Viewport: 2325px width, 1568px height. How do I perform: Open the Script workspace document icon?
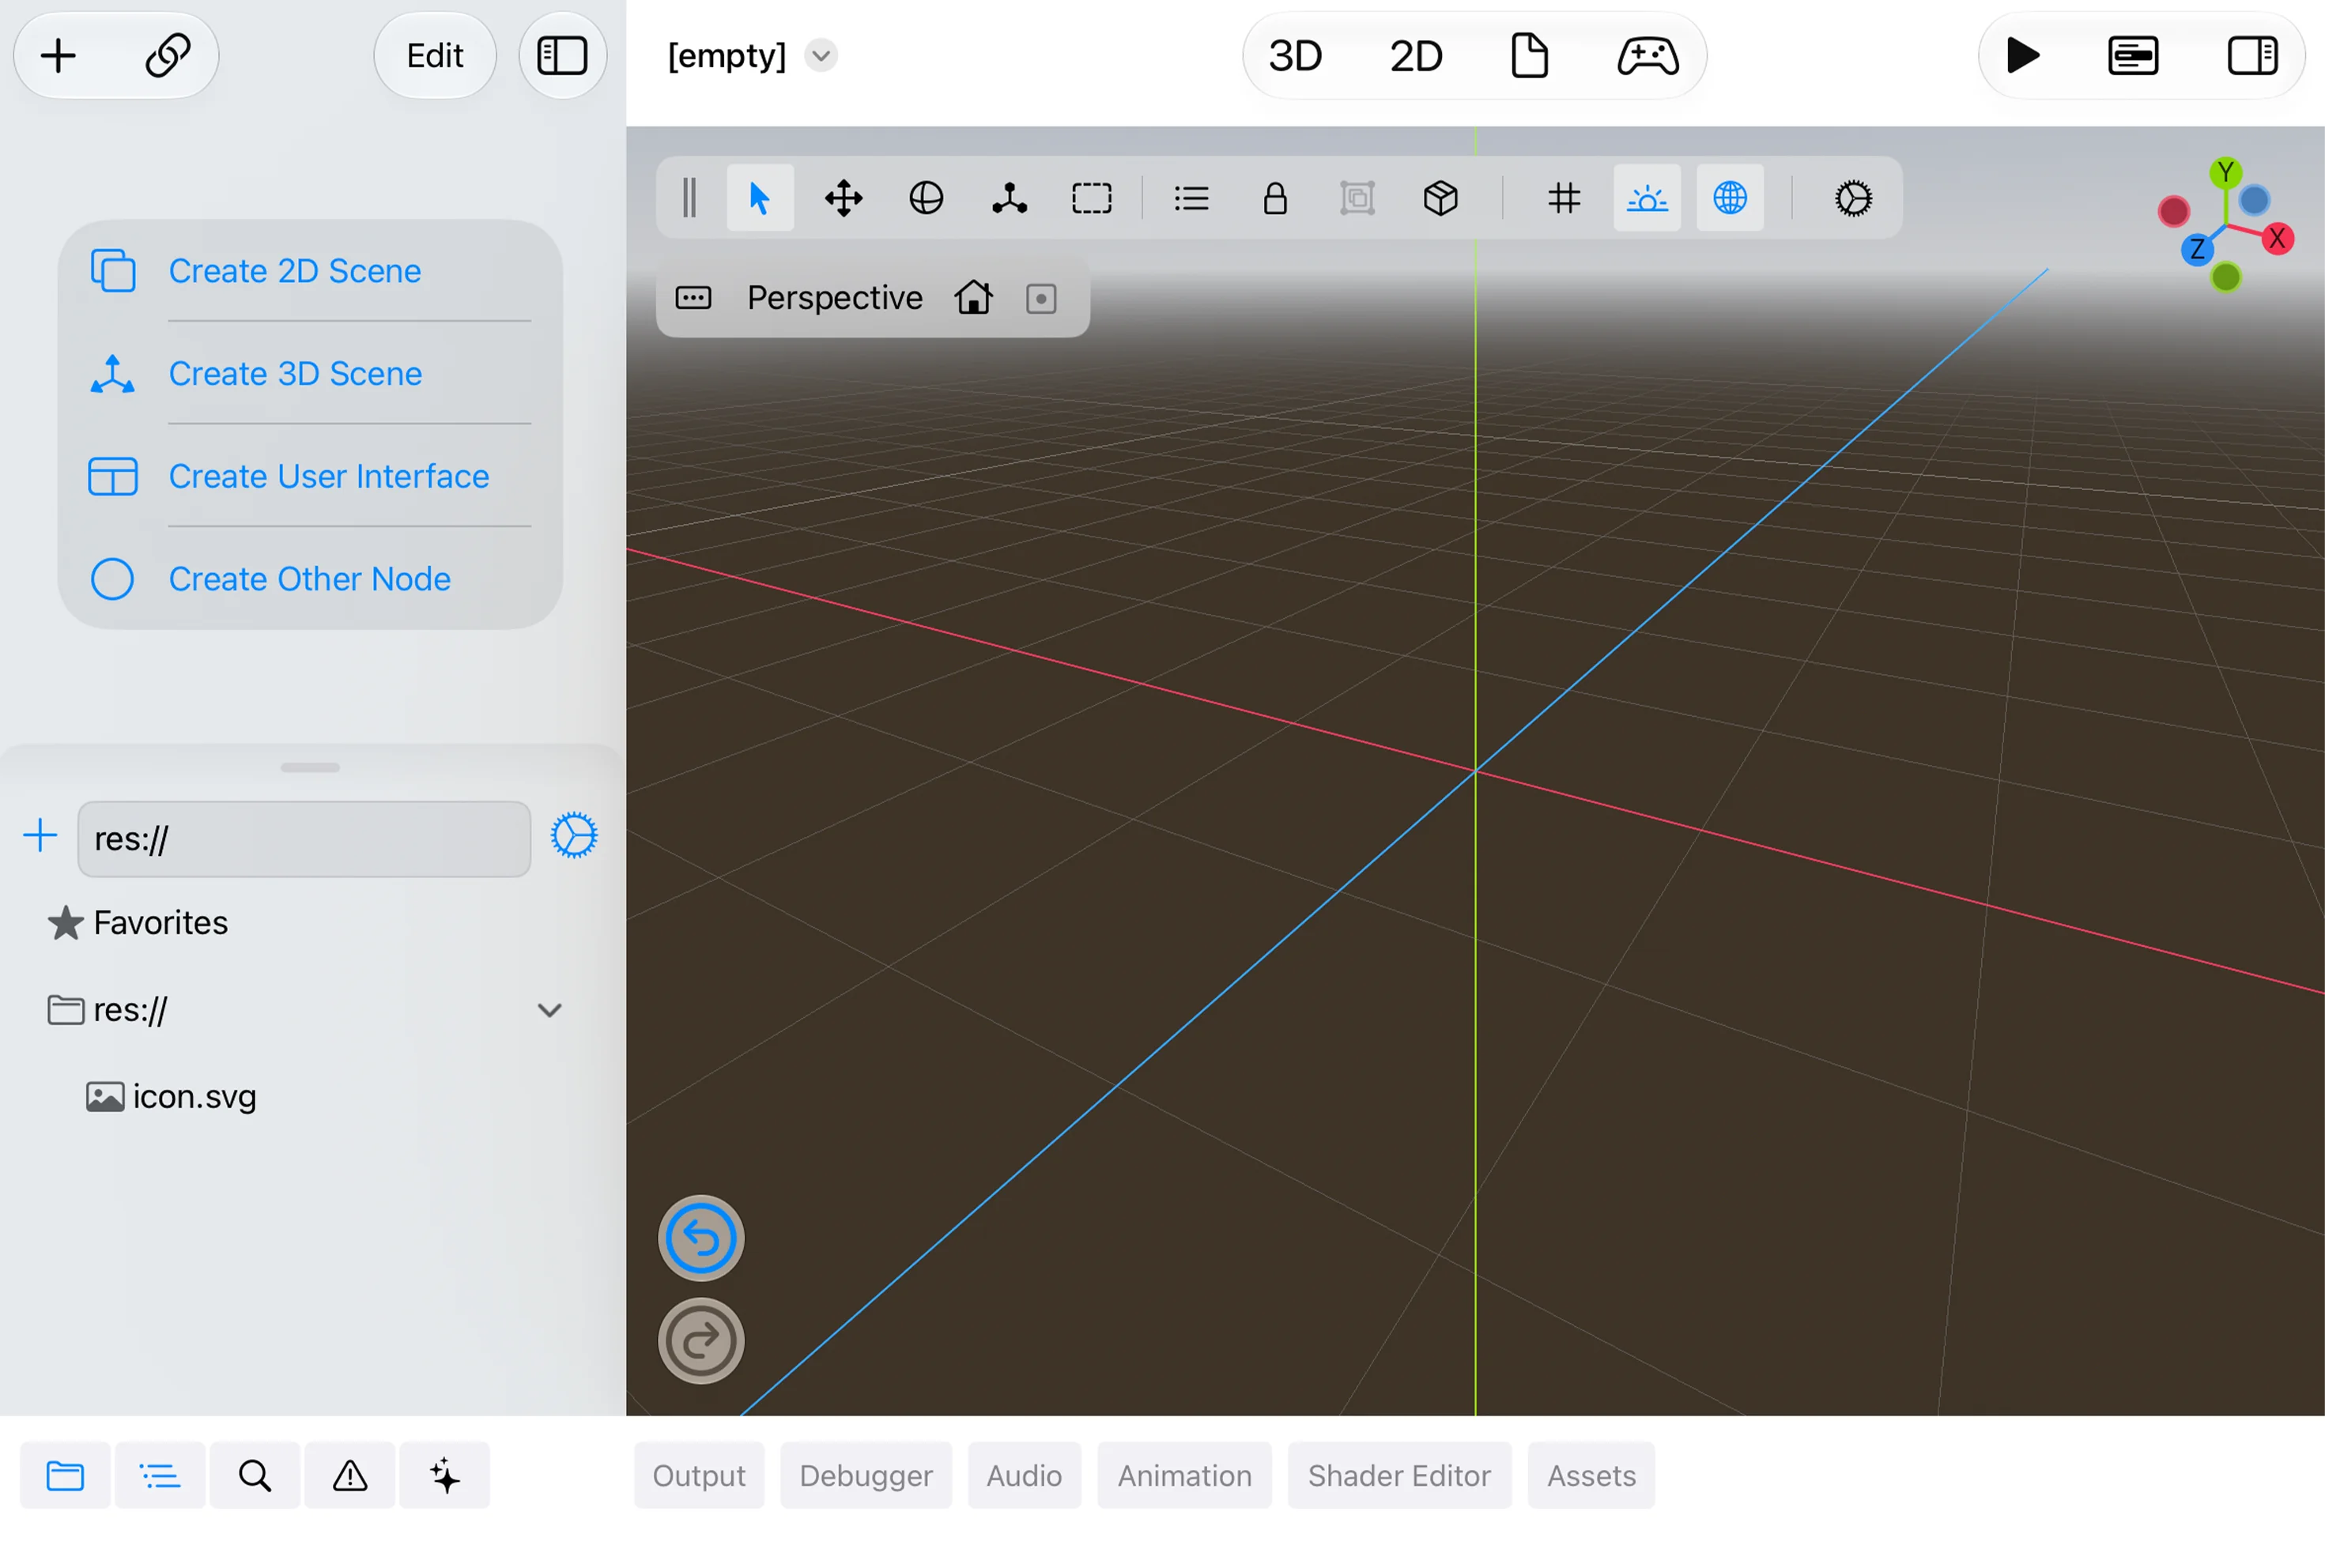tap(1529, 56)
